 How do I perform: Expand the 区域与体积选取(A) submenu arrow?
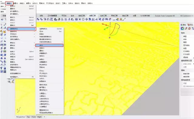tap(62, 42)
